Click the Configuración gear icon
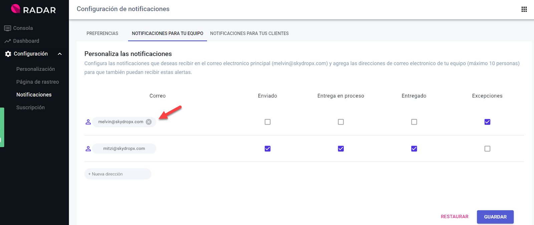Image resolution: width=534 pixels, height=225 pixels. 8,54
